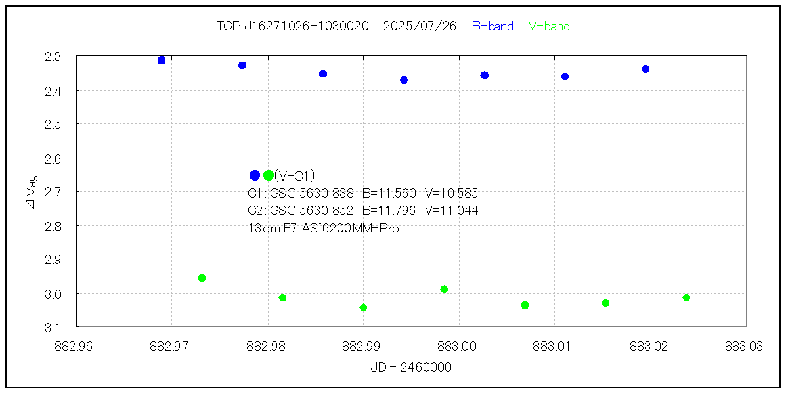Select the x-axis title JD - 2460000
The height and width of the screenshot is (394, 788).
[x=410, y=368]
